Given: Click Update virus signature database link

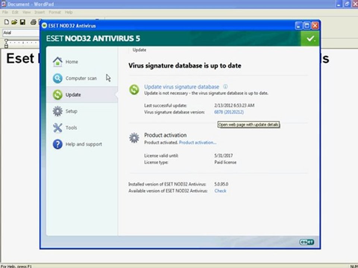Looking at the screenshot, I should coord(182,87).
